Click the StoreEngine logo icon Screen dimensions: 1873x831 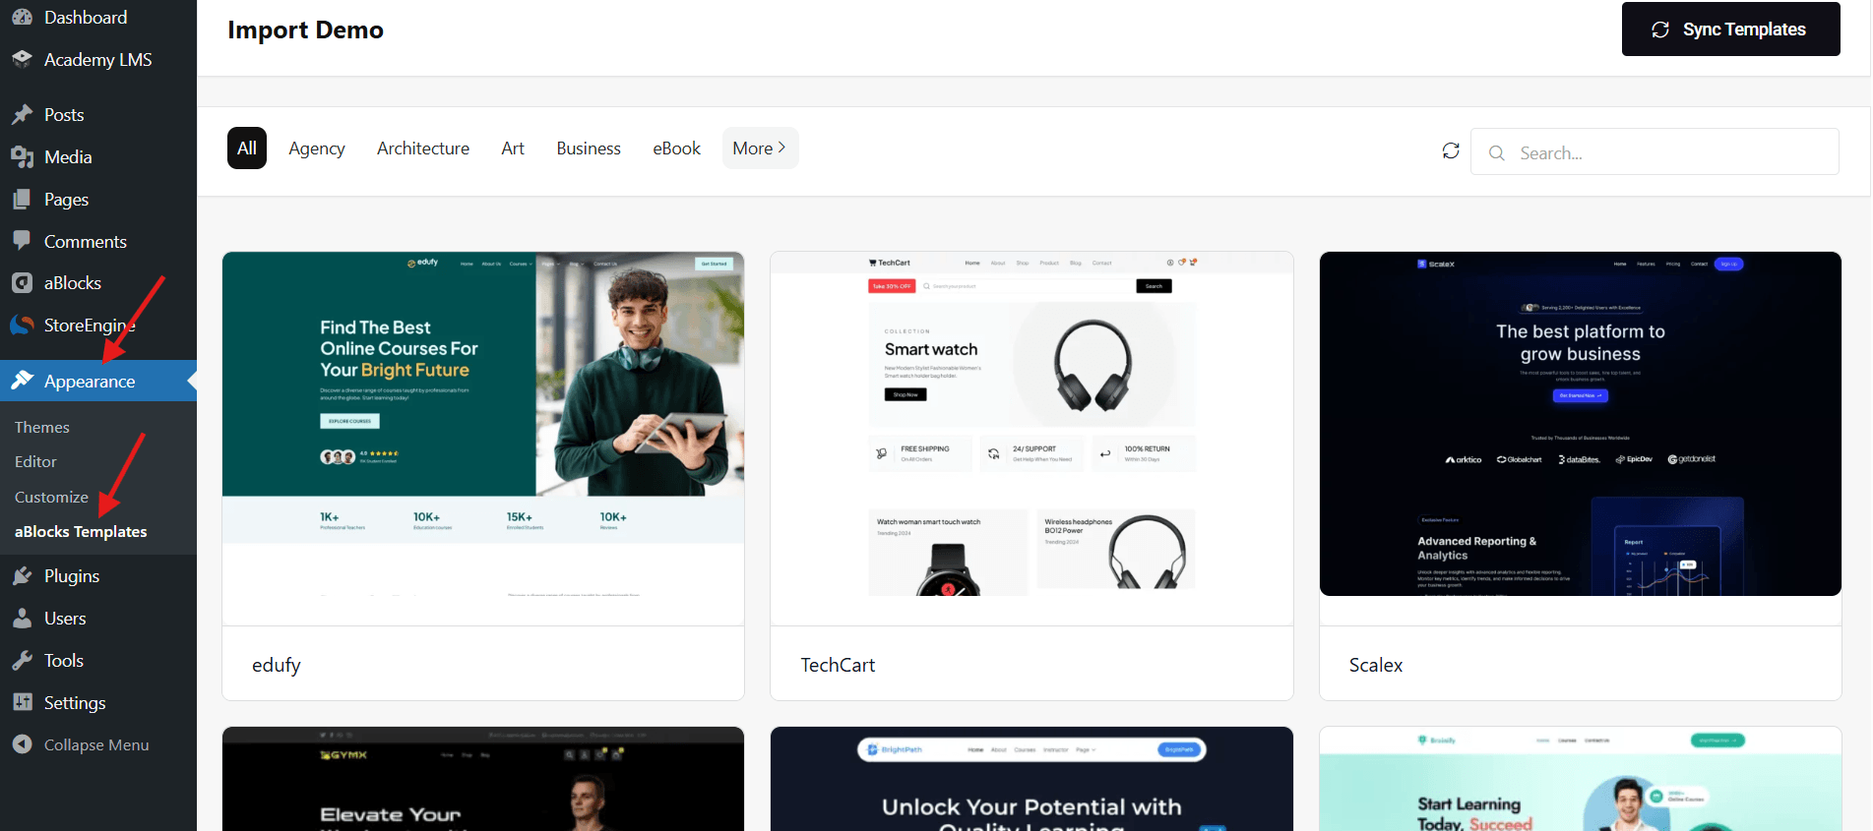22,325
